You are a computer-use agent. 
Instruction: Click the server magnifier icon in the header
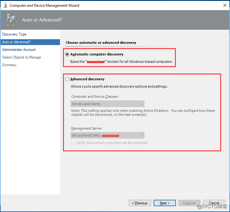(x=12, y=20)
